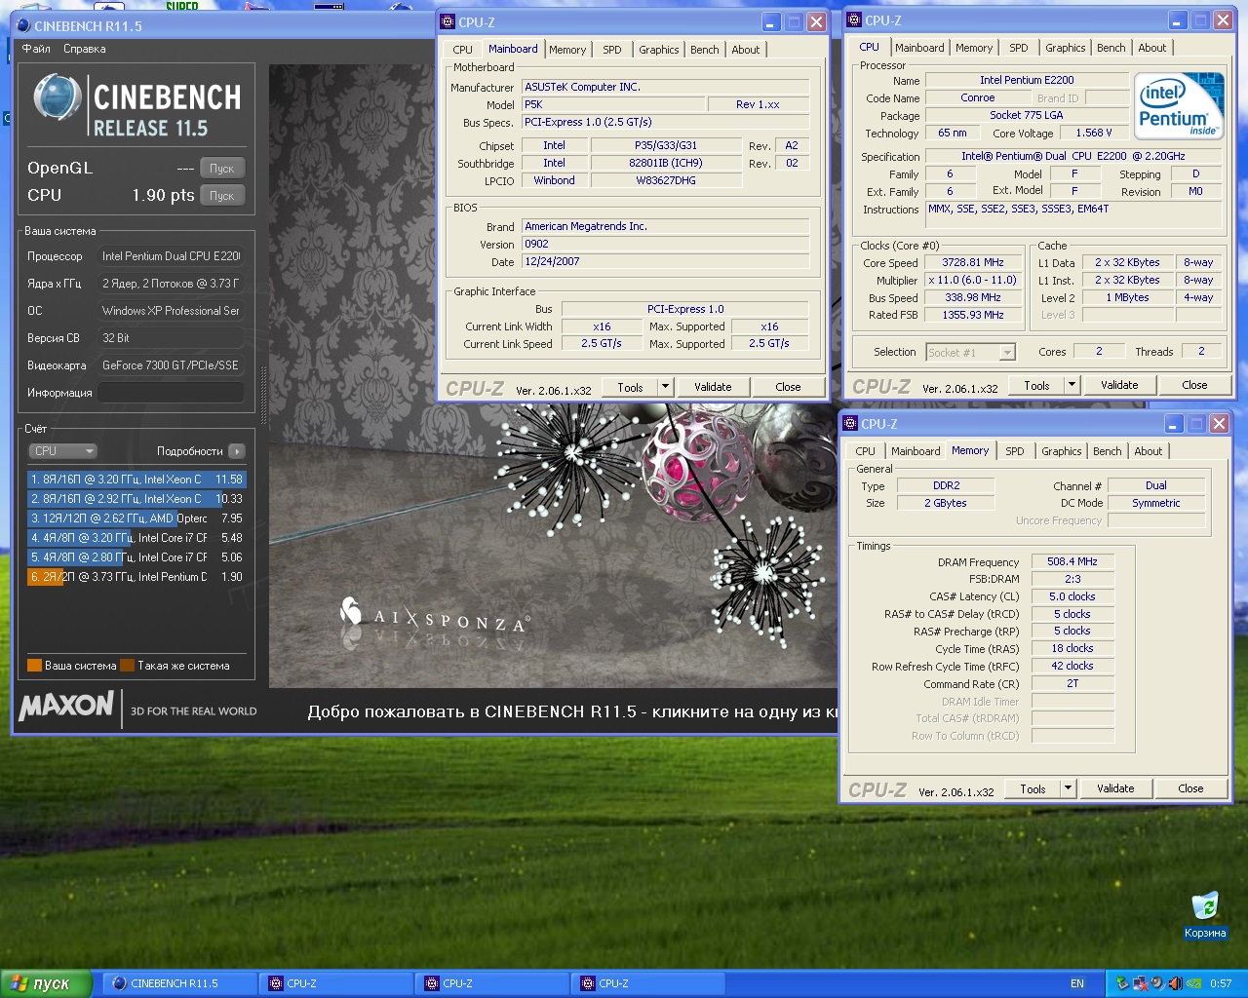Viewport: 1248px width, 998px height.
Task: Open Mainboard tab in Memory CPU-Z window
Action: click(x=916, y=451)
